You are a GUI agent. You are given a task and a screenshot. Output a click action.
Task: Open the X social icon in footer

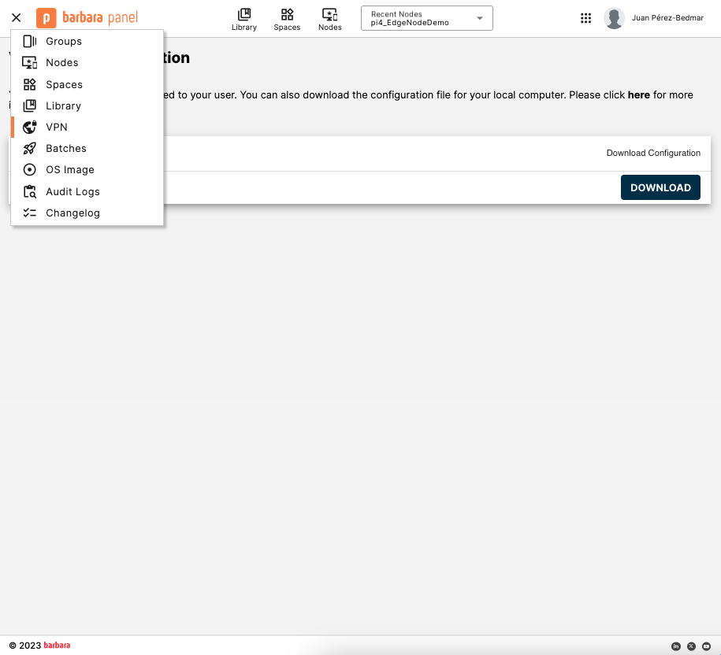(691, 646)
